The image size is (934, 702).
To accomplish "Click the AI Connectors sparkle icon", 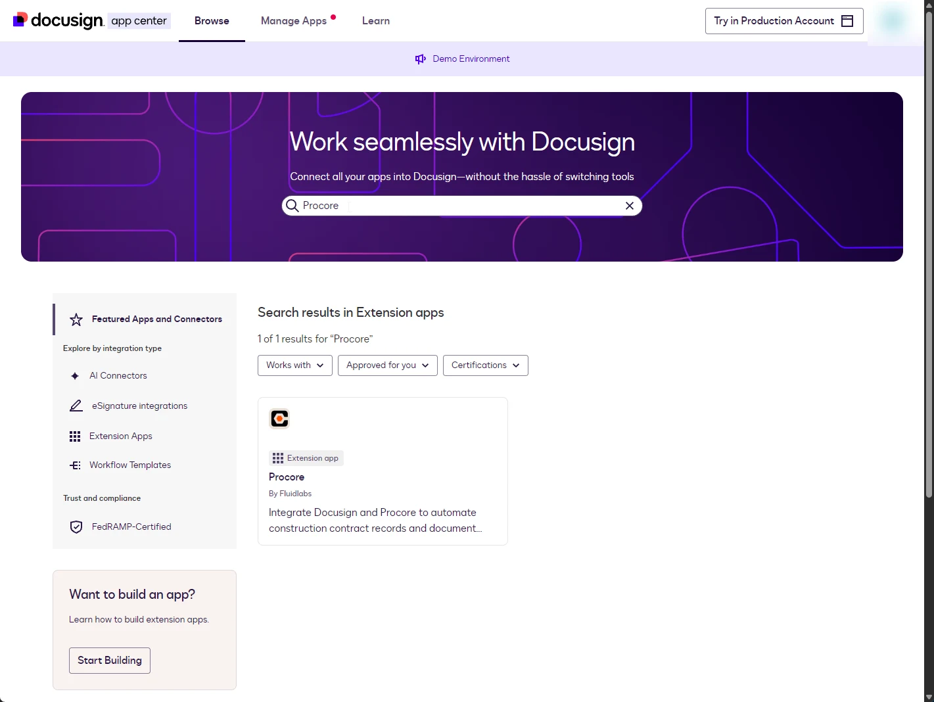I will click(x=75, y=376).
